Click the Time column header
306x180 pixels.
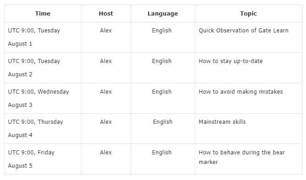tap(43, 13)
